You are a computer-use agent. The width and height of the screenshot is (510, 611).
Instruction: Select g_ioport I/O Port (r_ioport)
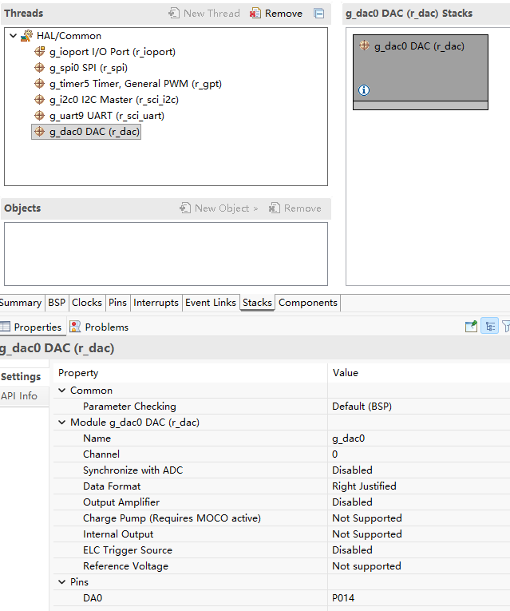click(112, 52)
